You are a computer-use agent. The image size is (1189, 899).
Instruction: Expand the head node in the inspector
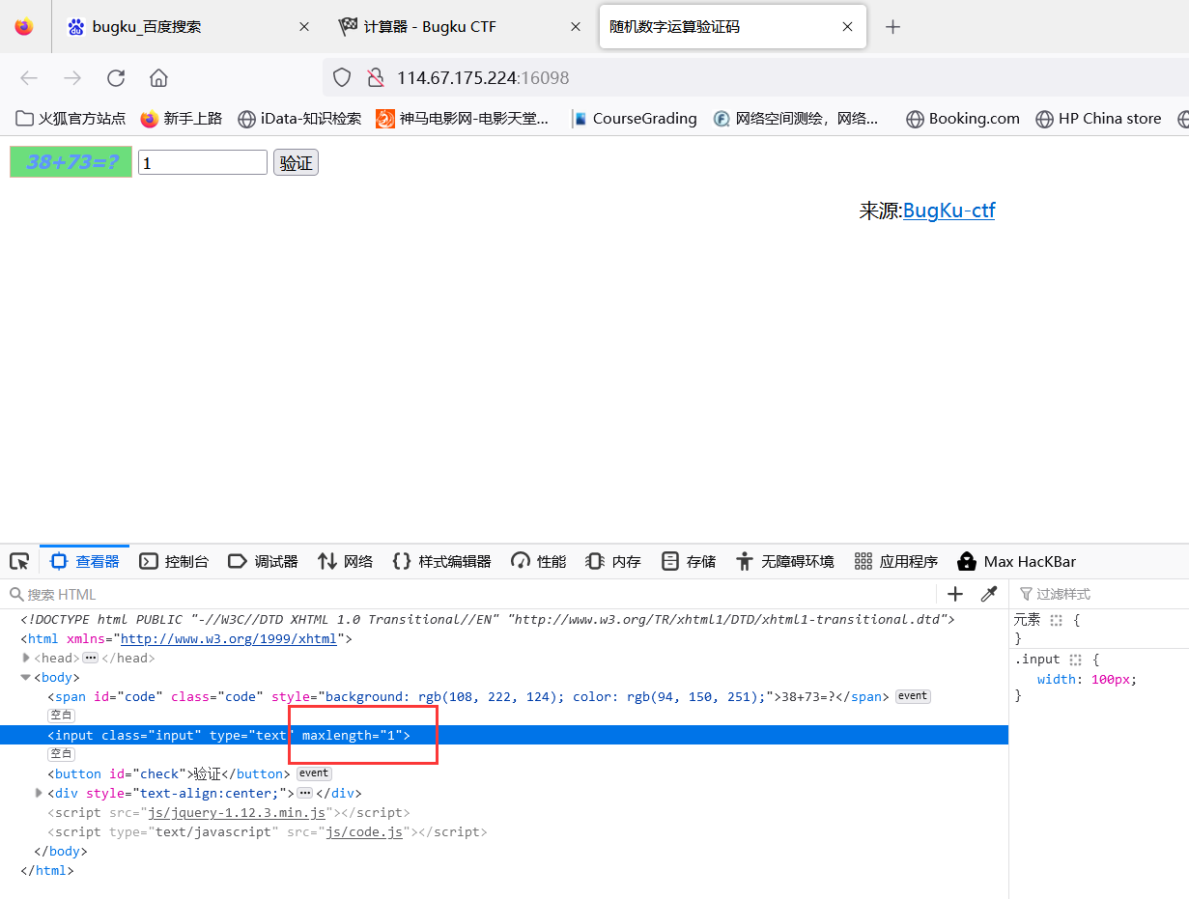26,658
